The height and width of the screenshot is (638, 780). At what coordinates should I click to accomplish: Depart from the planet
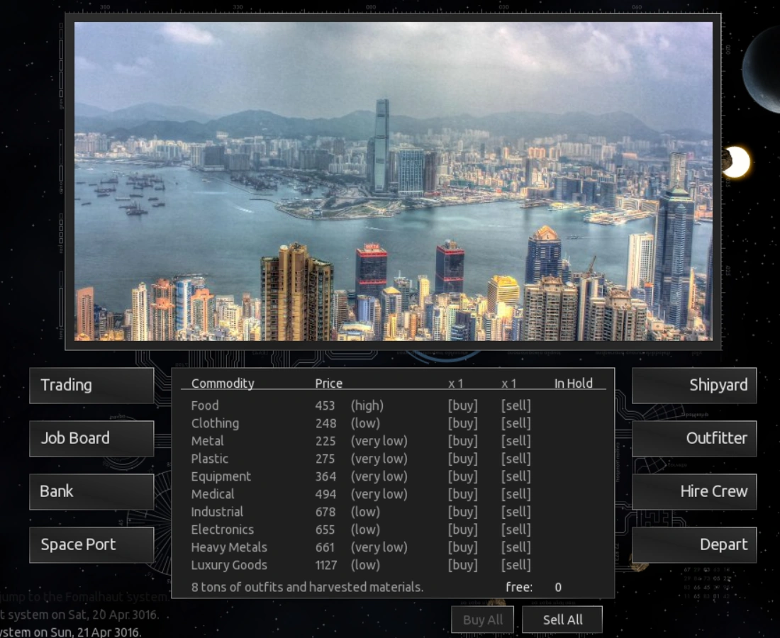click(694, 545)
